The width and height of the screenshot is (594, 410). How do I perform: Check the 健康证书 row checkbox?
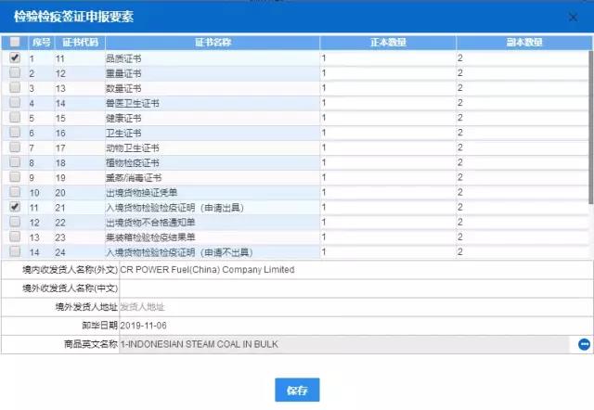pos(15,117)
